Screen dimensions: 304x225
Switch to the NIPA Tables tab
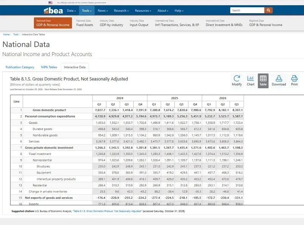click(x=49, y=67)
